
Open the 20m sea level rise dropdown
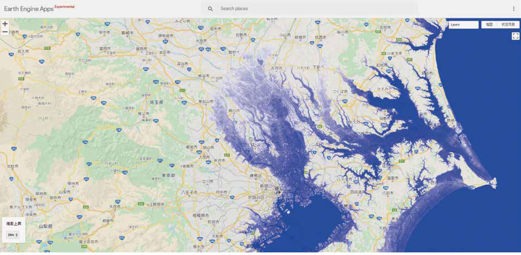point(13,235)
